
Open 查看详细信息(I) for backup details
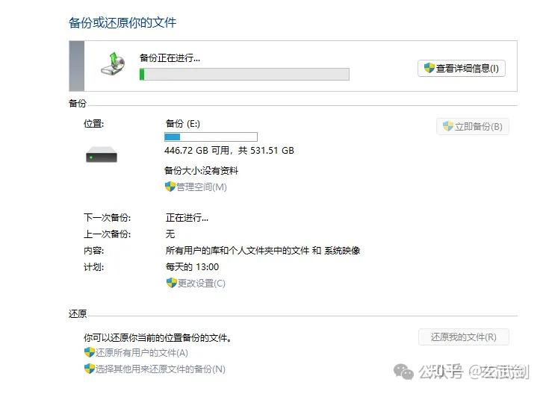[x=462, y=68]
